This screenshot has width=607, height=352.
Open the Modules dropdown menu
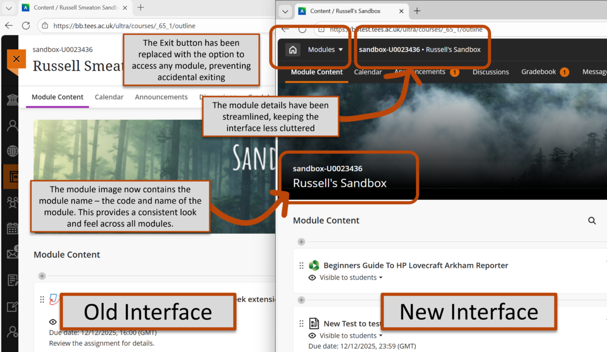coord(325,50)
